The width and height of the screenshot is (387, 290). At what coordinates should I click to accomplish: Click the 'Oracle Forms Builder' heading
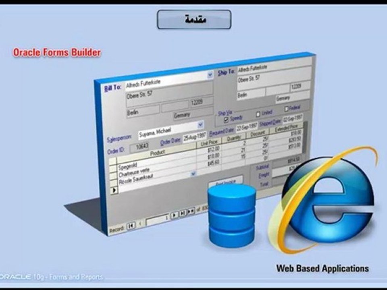(57, 52)
